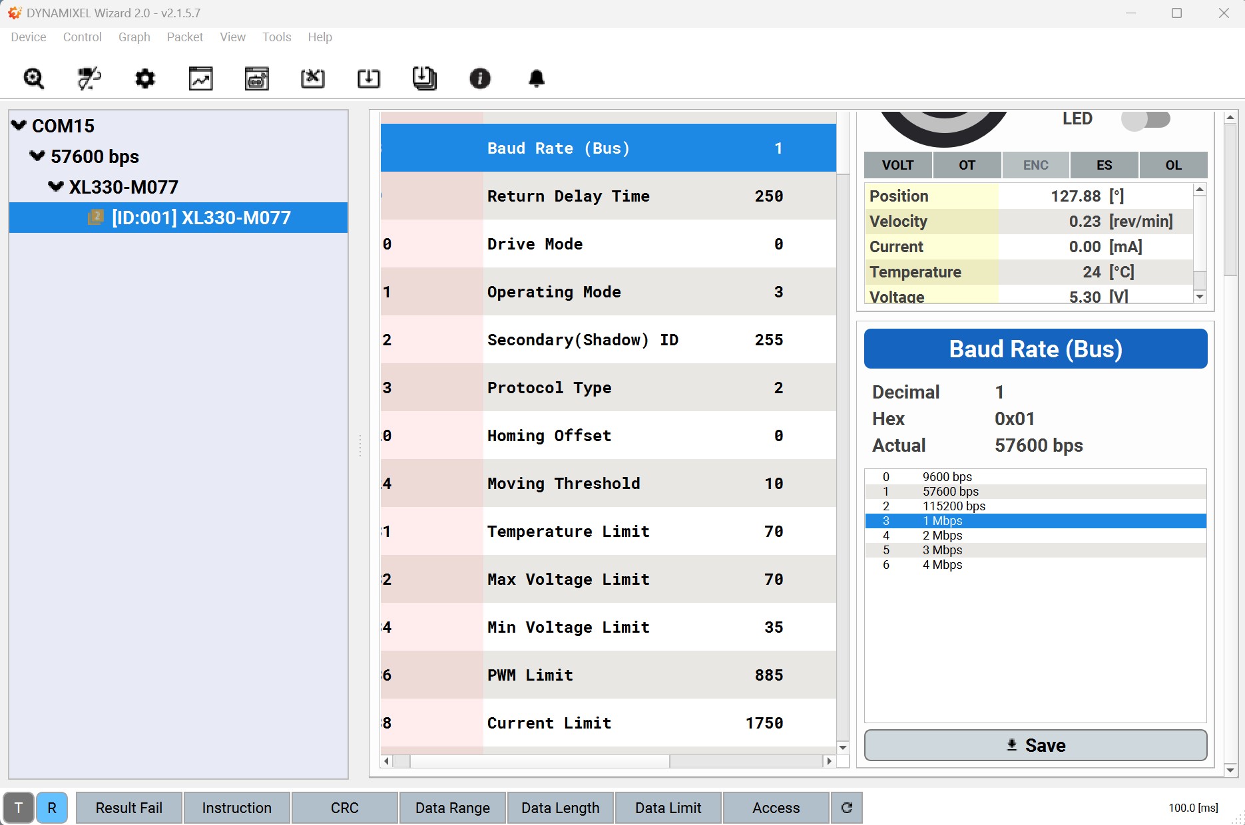The height and width of the screenshot is (825, 1245).
Task: Open Options with the gear icon
Action: 145,79
